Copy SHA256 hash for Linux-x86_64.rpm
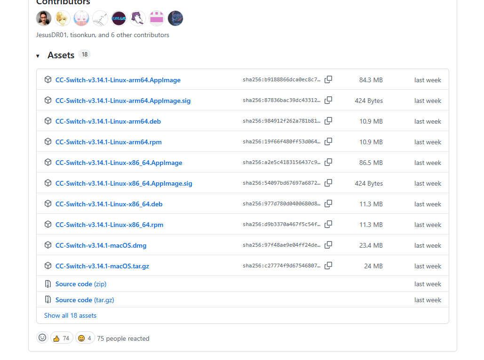Screen dimensions: 484x360 tap(328, 224)
